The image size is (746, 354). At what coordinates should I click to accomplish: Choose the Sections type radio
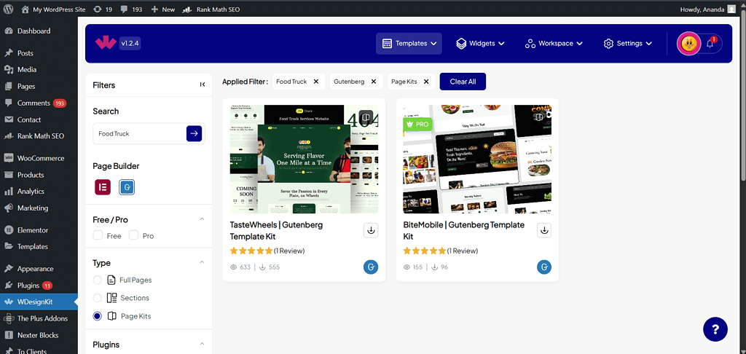[98, 298]
